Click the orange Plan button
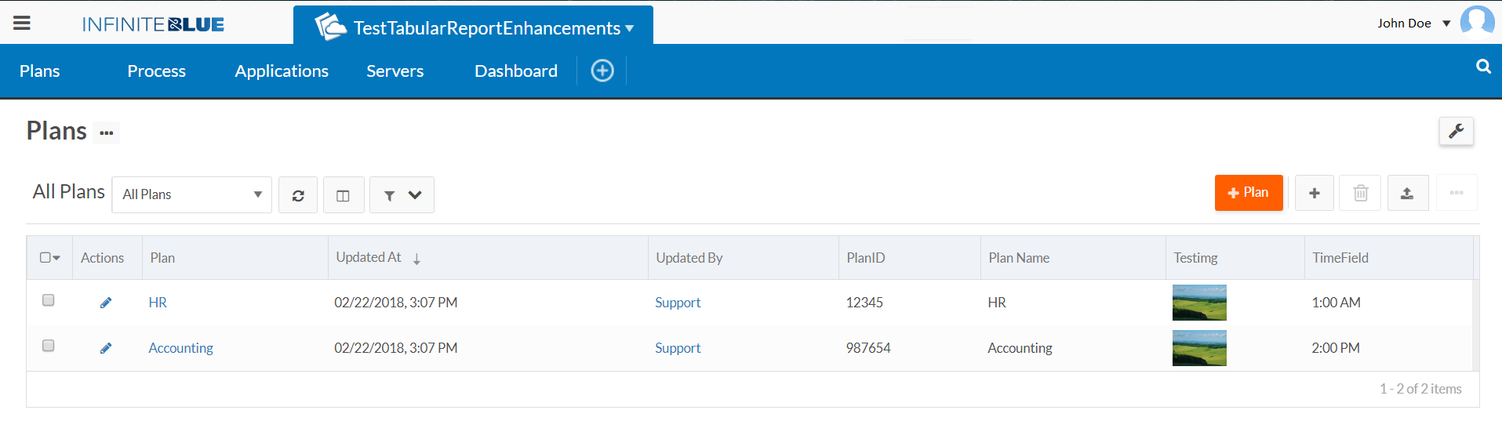This screenshot has width=1502, height=421. click(1249, 193)
